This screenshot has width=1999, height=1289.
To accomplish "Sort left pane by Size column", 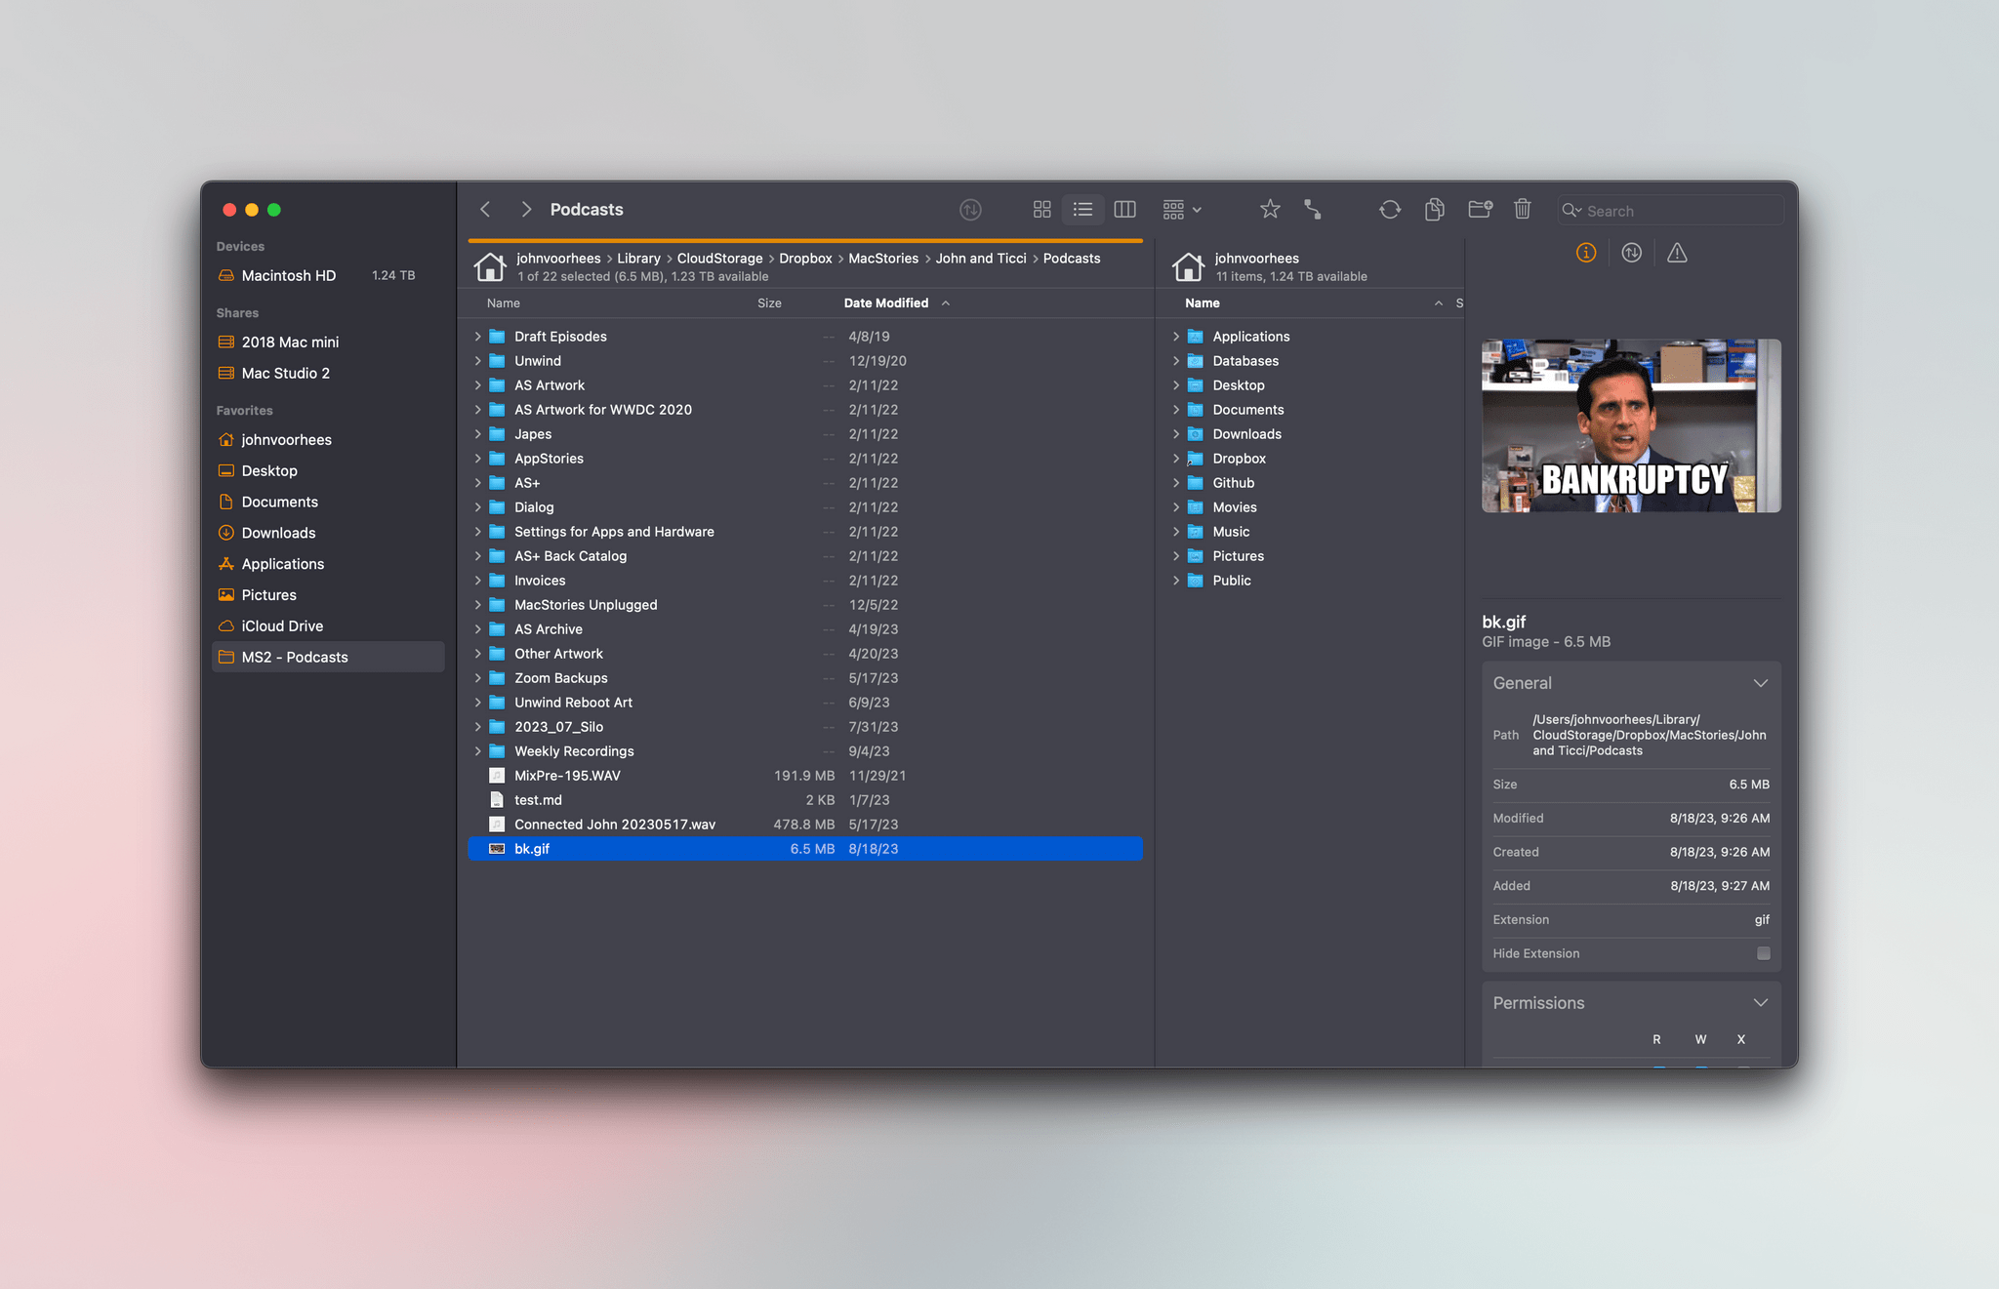I will point(769,303).
